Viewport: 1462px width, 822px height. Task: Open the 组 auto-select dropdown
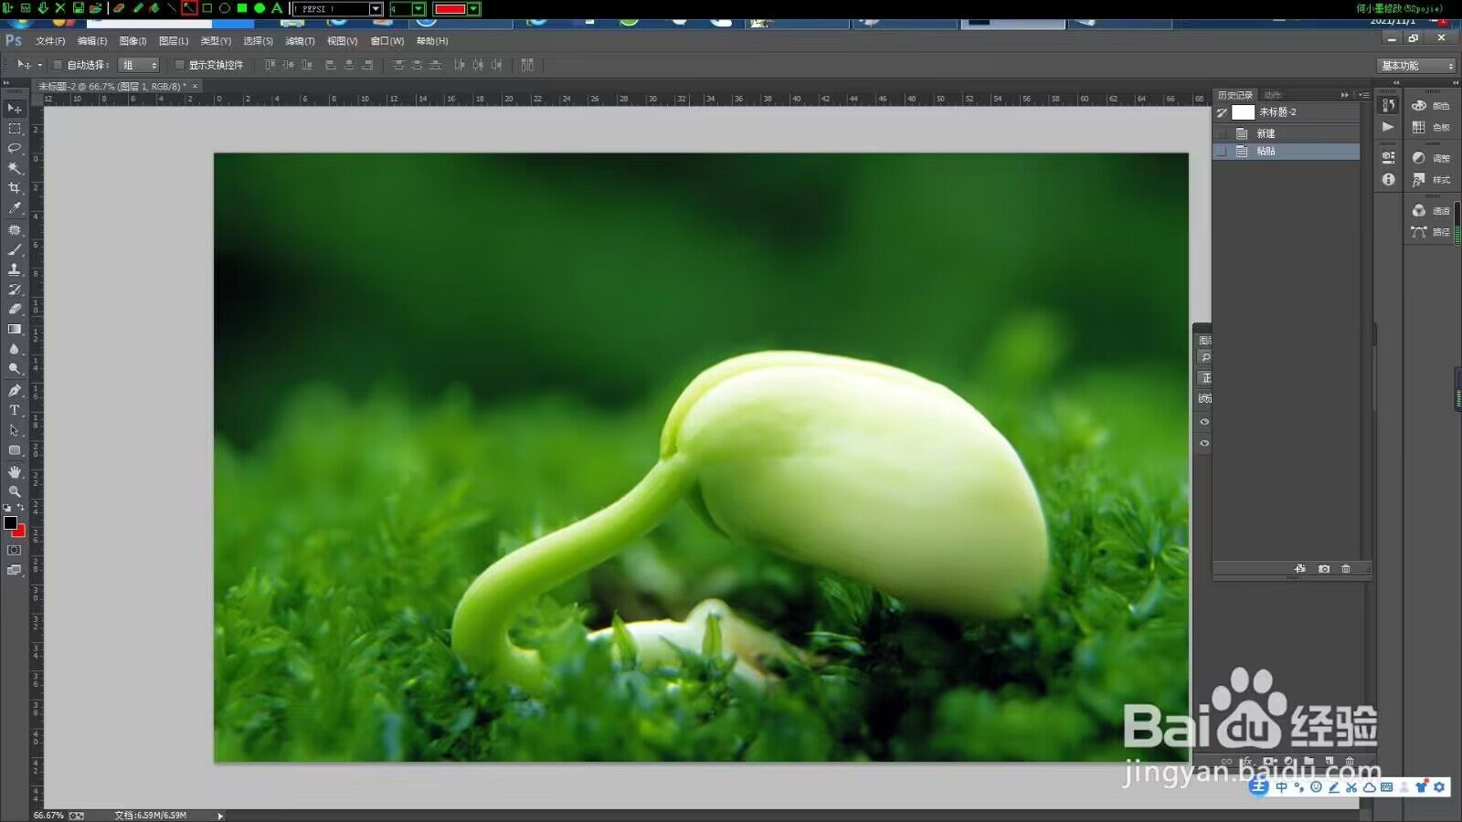(x=140, y=65)
